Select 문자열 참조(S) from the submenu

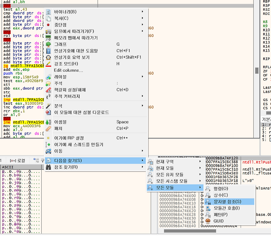pos(226,202)
